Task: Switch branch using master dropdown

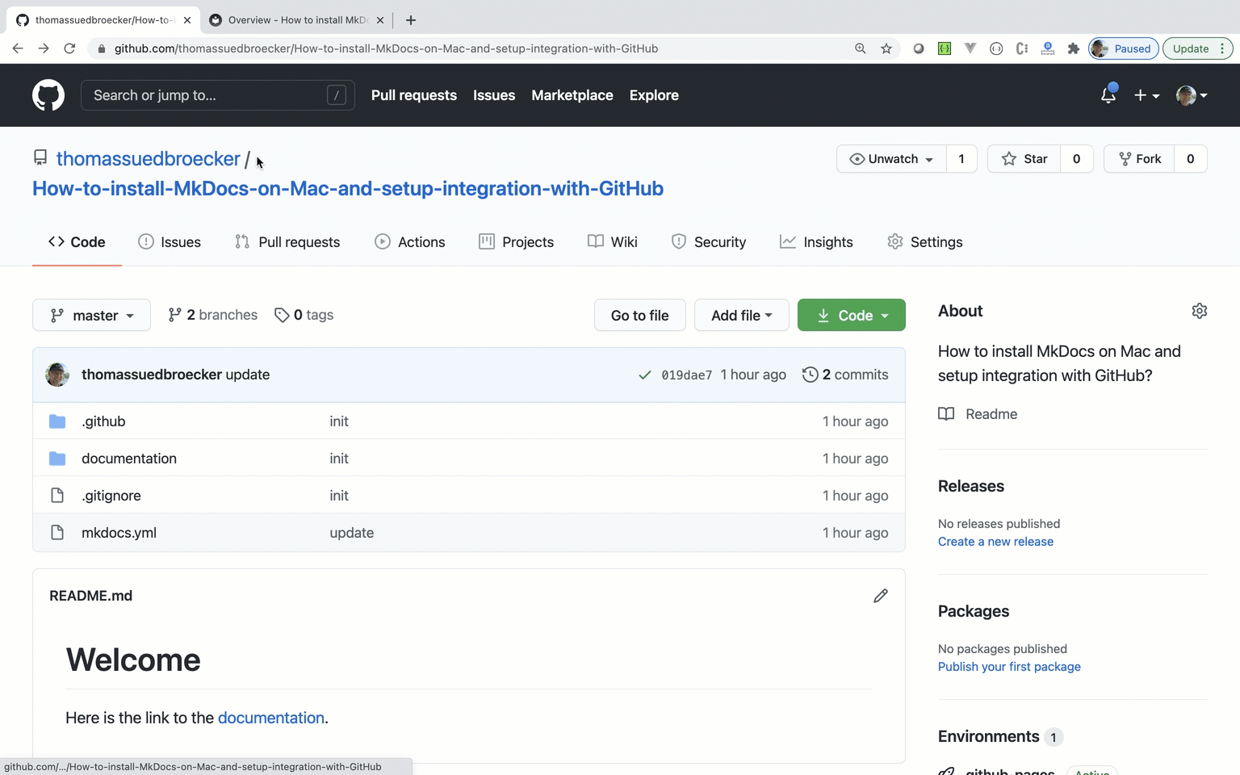Action: pyautogui.click(x=91, y=315)
